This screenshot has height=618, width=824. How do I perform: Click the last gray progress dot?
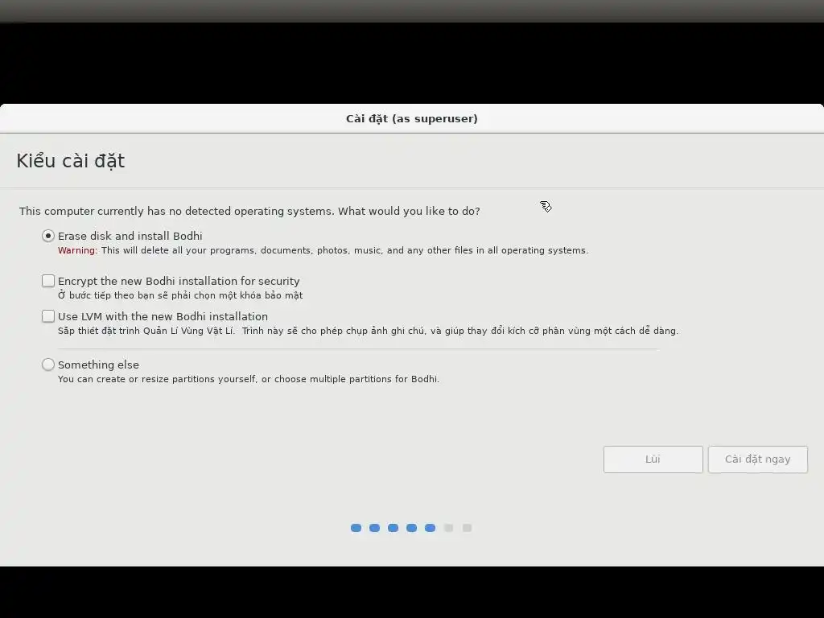tap(467, 528)
